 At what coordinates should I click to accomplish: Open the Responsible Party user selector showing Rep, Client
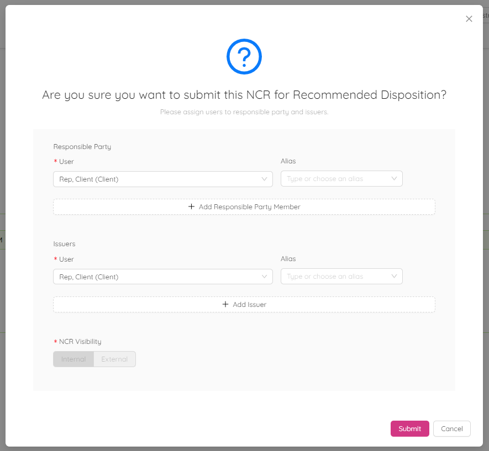point(162,179)
